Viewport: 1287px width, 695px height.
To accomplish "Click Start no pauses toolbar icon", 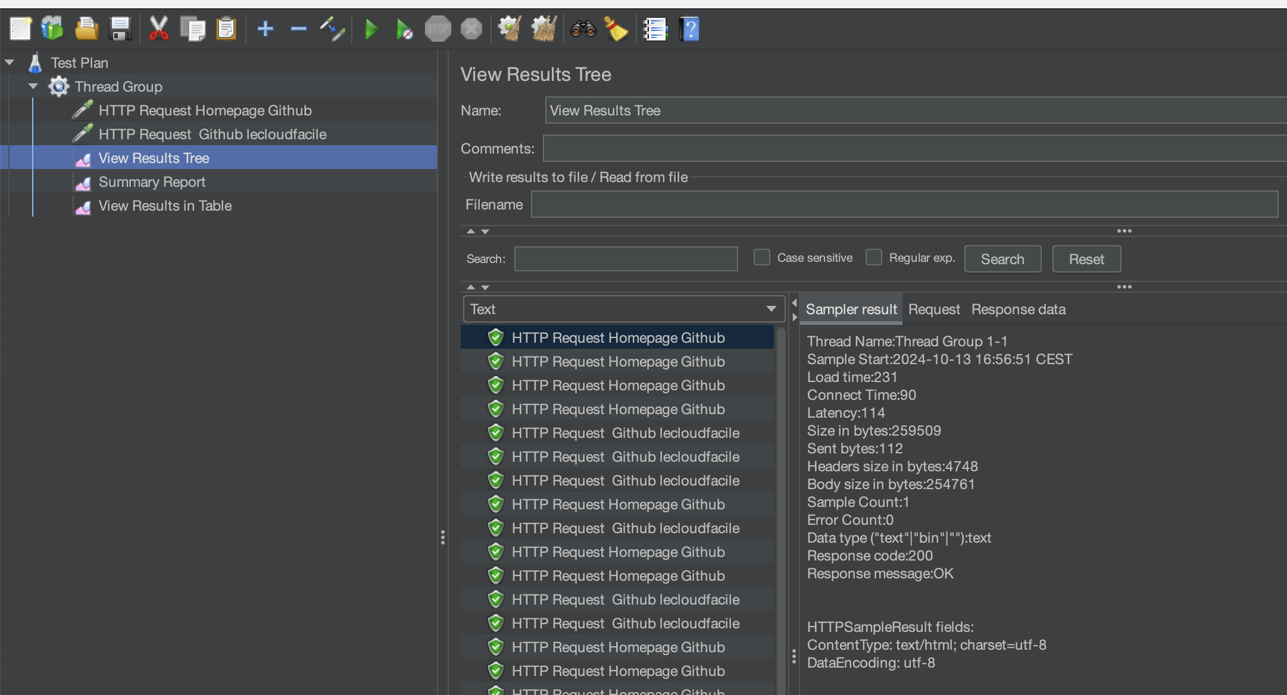I will (x=404, y=29).
